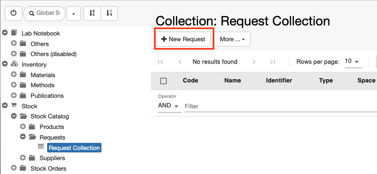This screenshot has height=174, width=377.
Task: Tick the select-all checkbox in table header
Action: (163, 81)
